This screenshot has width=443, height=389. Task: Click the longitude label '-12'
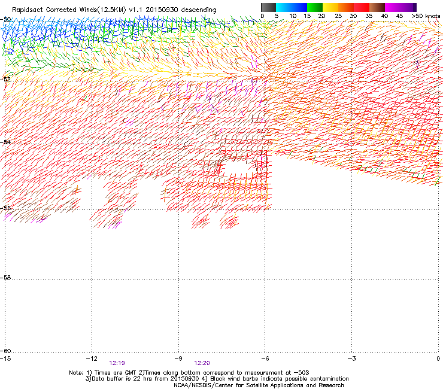[x=92, y=358]
